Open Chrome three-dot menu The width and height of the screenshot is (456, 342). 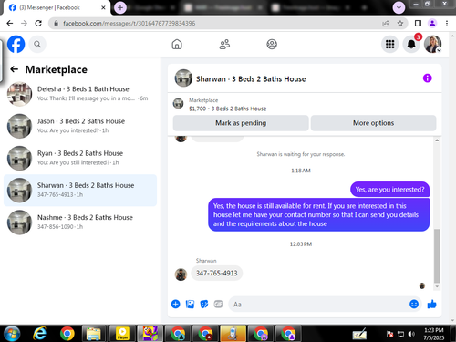tap(447, 23)
